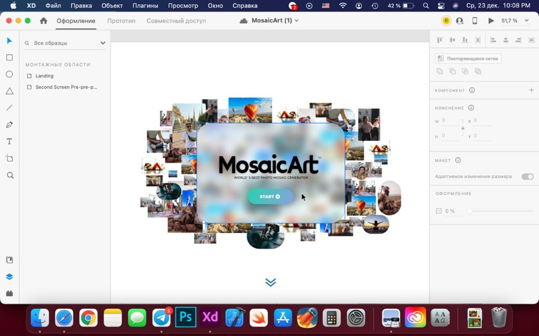Select the Select (arrow) tool
The width and height of the screenshot is (539, 336).
[9, 41]
